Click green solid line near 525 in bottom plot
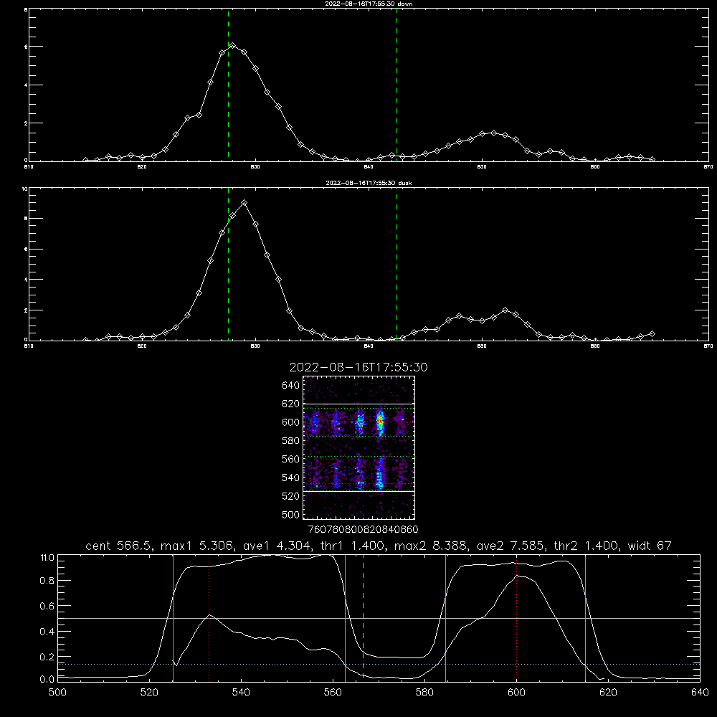 pos(173,617)
